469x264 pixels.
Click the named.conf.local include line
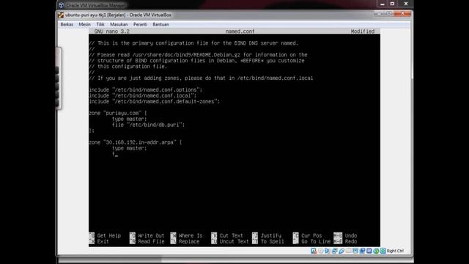tap(143, 96)
